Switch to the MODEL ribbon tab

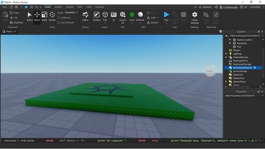58,7
